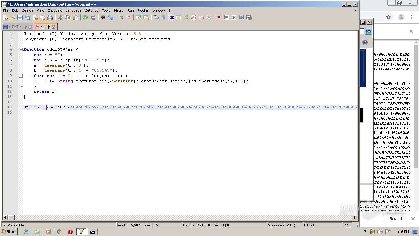Viewport: 419px width, 236px height.
Task: Click the New file toolbar icon
Action: click(x=5, y=17)
